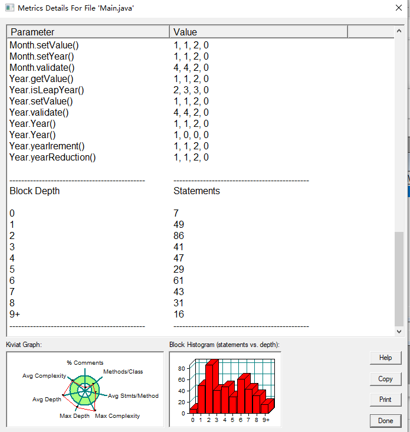
Task: Click the statements value 43
Action: (179, 292)
